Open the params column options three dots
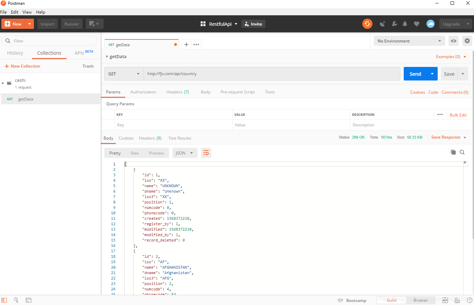The height and width of the screenshot is (305, 474). point(440,114)
